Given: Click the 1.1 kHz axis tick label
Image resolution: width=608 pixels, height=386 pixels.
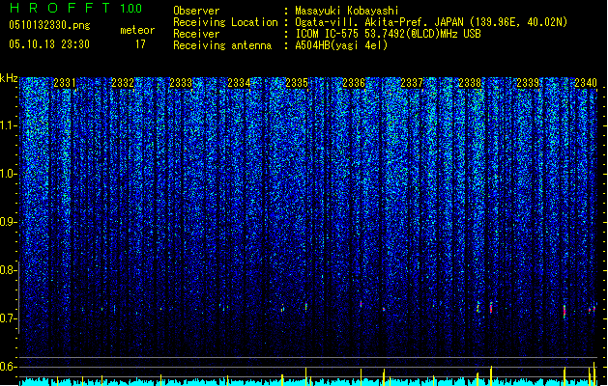Looking at the screenshot, I should coord(8,125).
